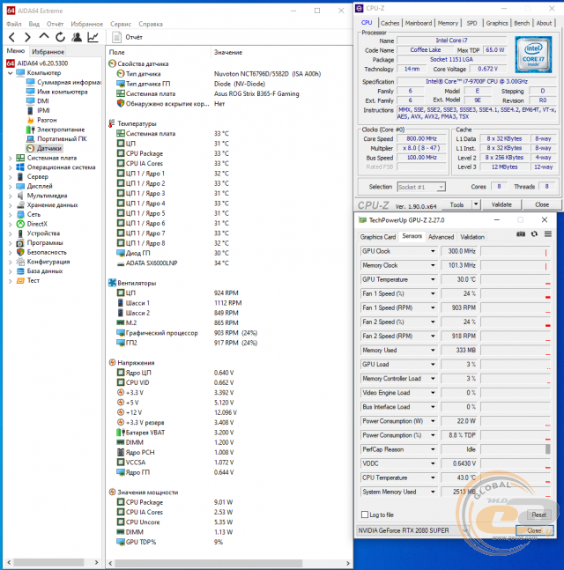The image size is (564, 570).
Task: Click the GPU-Z refresh sensors icon
Action: 534,234
